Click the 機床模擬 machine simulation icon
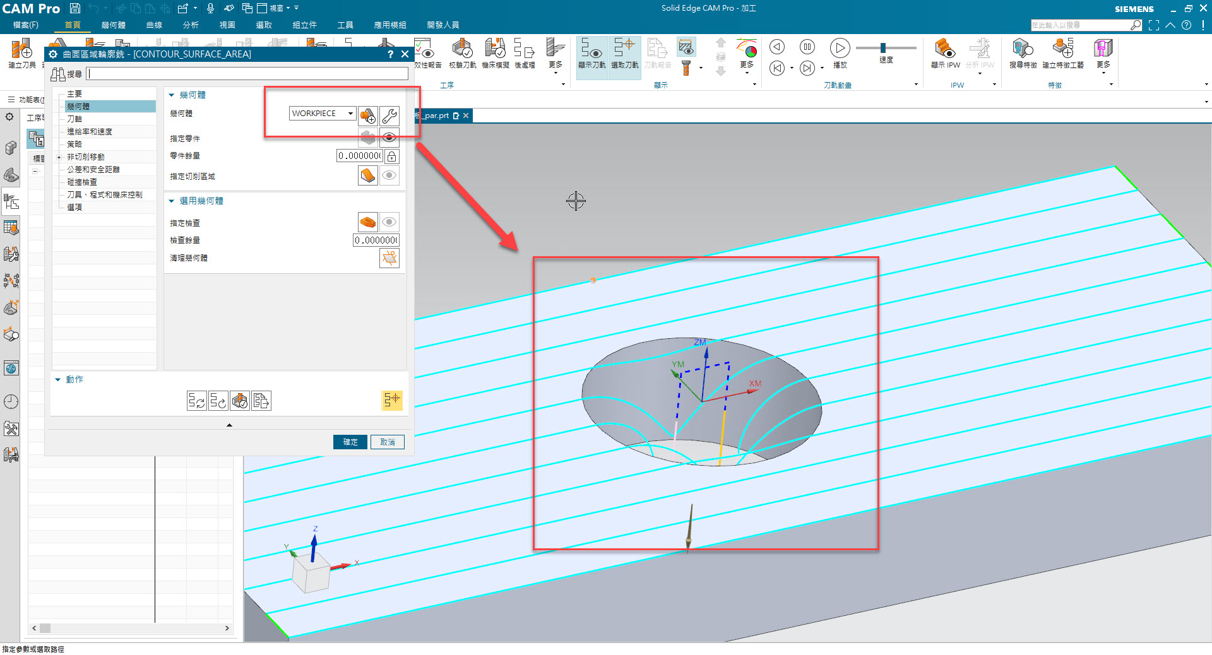 pos(495,53)
